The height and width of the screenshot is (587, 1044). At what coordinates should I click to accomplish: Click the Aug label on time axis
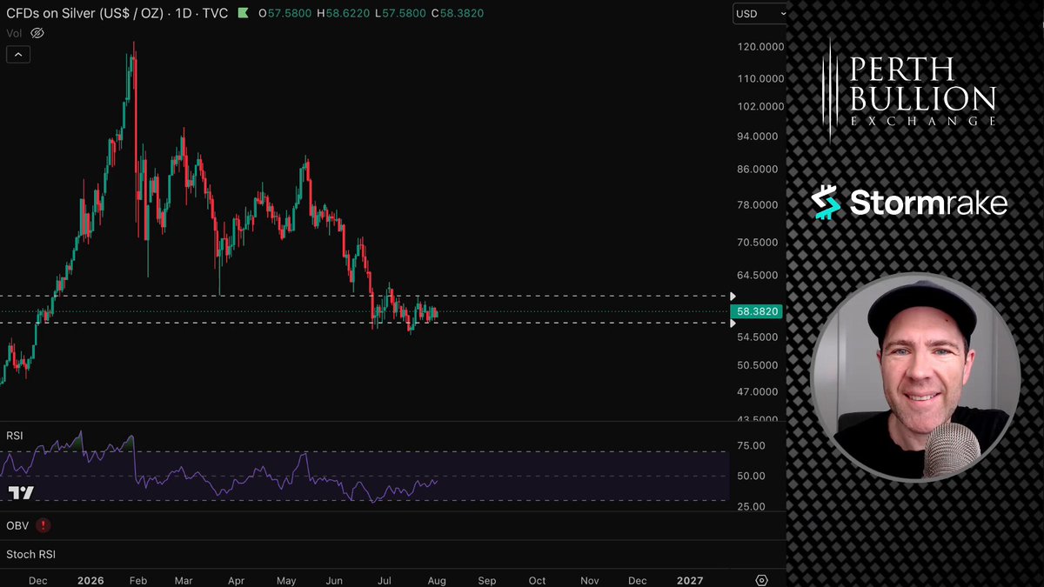point(437,580)
